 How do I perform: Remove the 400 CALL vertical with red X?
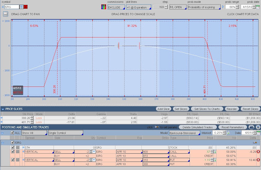click(x=258, y=152)
